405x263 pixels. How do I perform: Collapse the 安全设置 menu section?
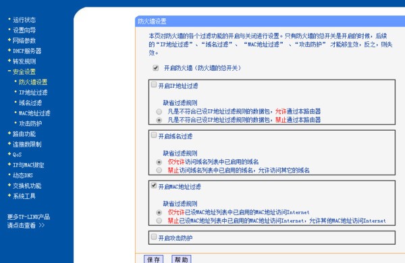(x=24, y=71)
